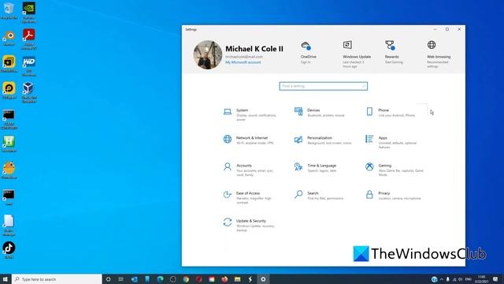
Task: Click the Find a setting search box
Action: pos(324,86)
